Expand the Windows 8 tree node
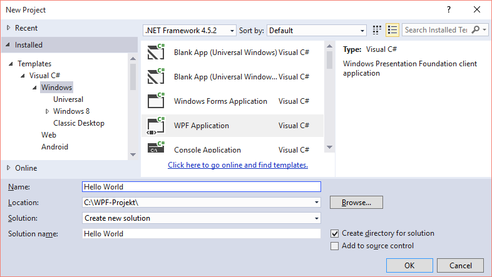Screen dimensions: 492x277 click(47, 111)
